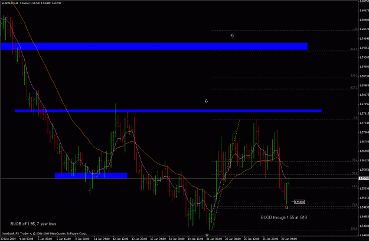Viewport: 369px width, 241px height.
Task: Click the 38.2 Fibonacci level label
Action: [355, 160]
